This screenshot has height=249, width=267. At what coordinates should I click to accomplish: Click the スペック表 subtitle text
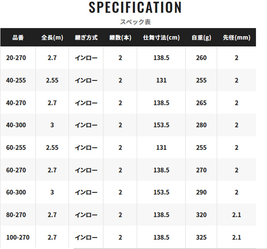coord(135,22)
